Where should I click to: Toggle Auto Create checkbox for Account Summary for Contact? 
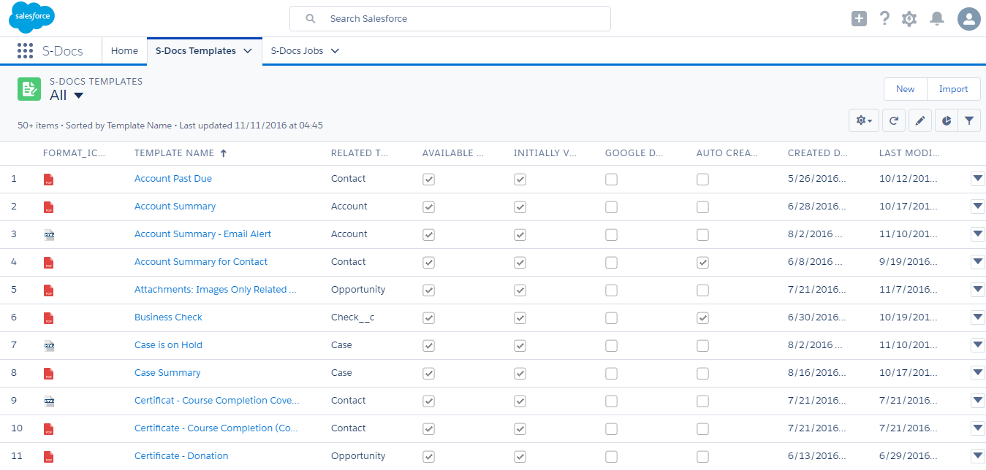pyautogui.click(x=703, y=263)
